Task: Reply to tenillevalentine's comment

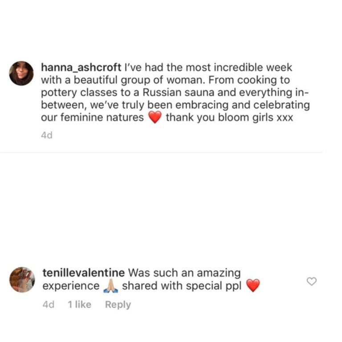Action: (x=118, y=305)
